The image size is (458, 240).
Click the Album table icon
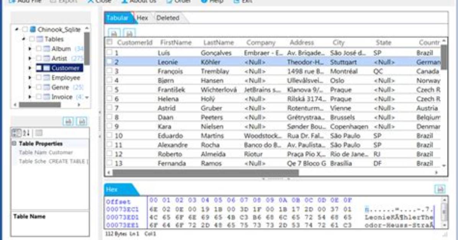coord(46,49)
